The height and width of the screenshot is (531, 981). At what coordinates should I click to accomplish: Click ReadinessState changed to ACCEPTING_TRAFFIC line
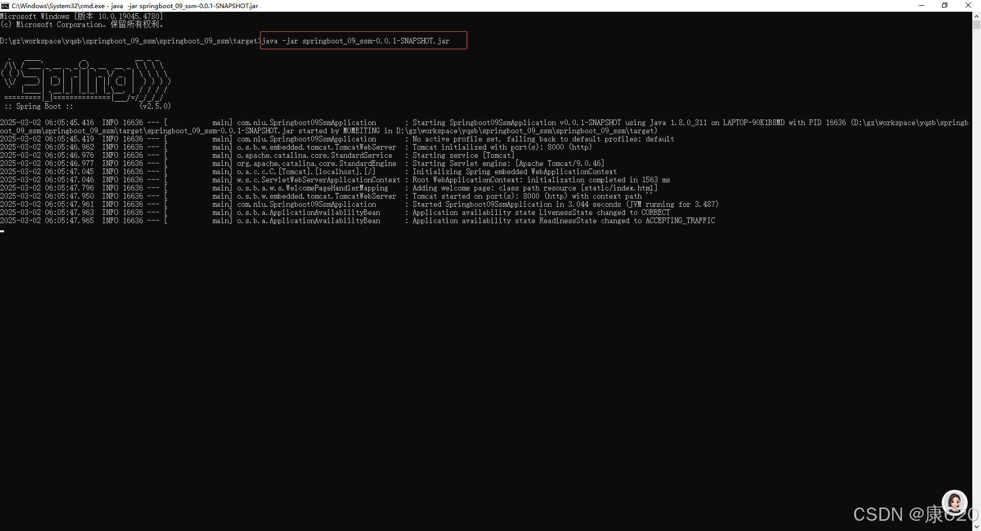pos(358,221)
